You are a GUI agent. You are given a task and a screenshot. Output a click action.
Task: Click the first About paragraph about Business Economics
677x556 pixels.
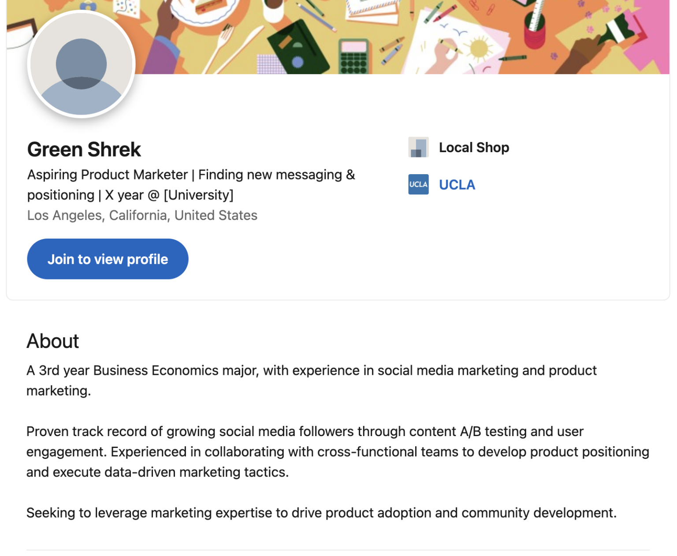312,380
